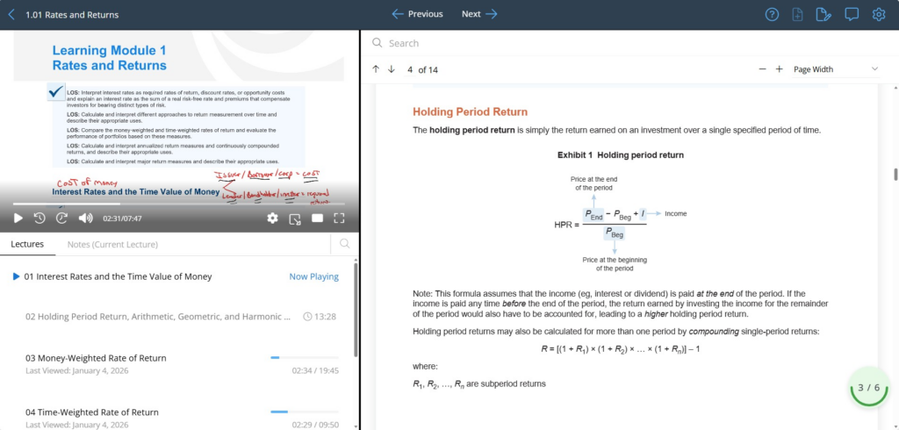Toggle closed captions on the video
Image resolution: width=899 pixels, height=430 pixels.
317,218
